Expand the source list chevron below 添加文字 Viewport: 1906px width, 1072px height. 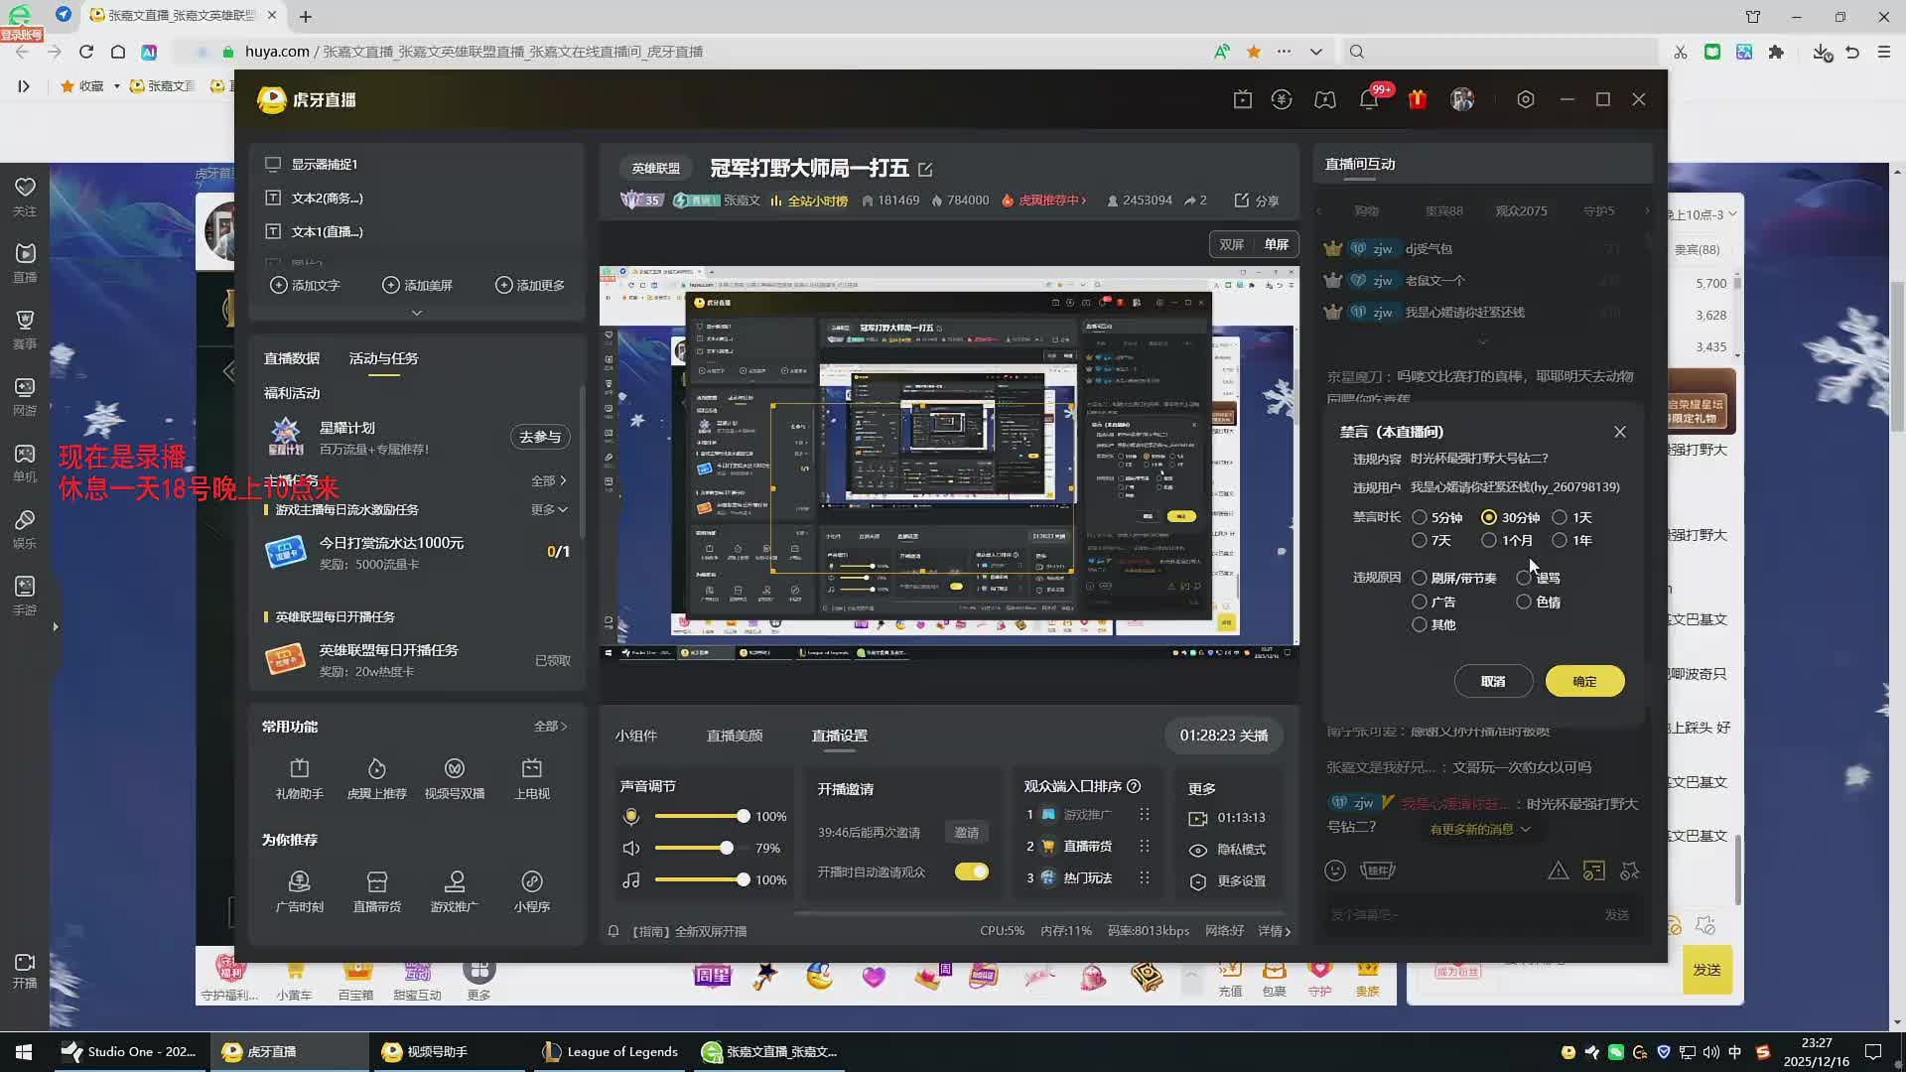click(417, 313)
